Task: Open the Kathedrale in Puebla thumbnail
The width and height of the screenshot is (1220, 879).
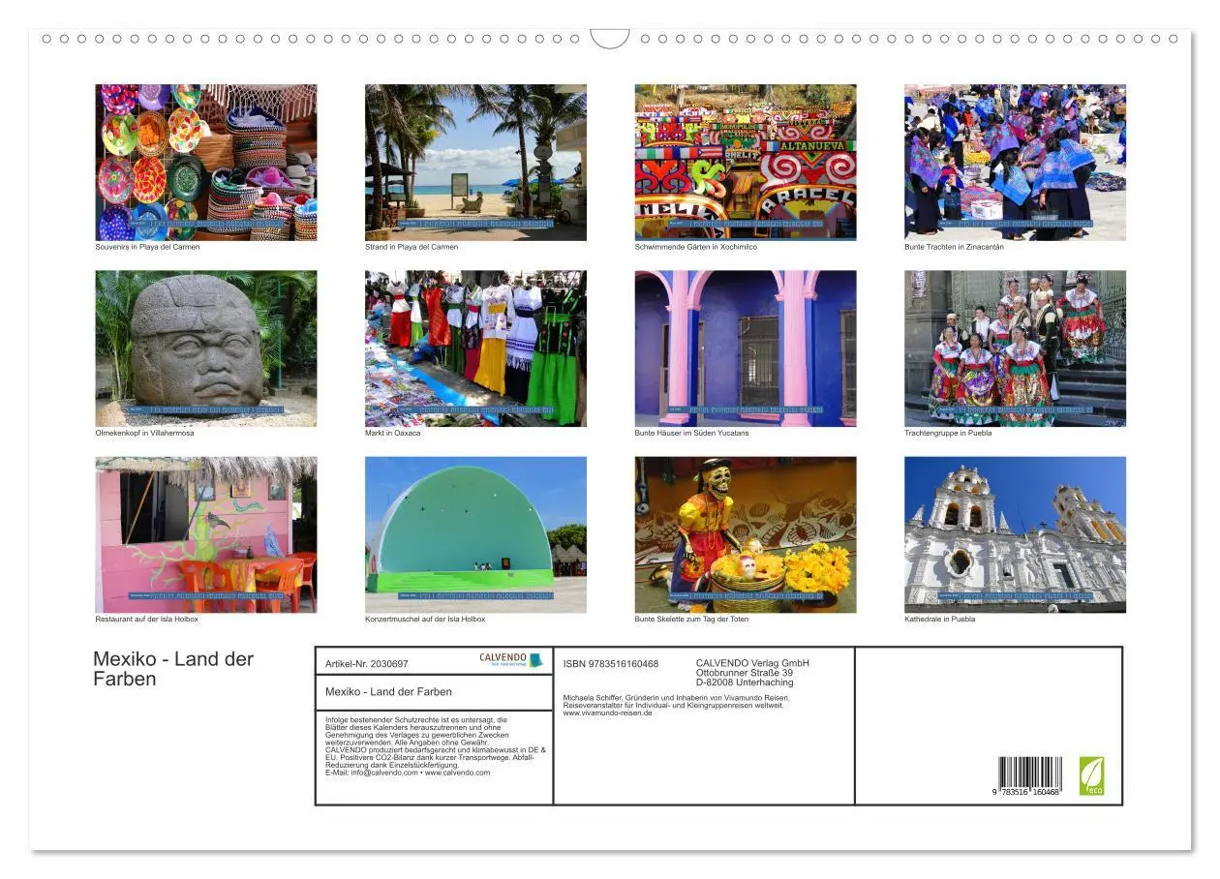Action: [1015, 535]
